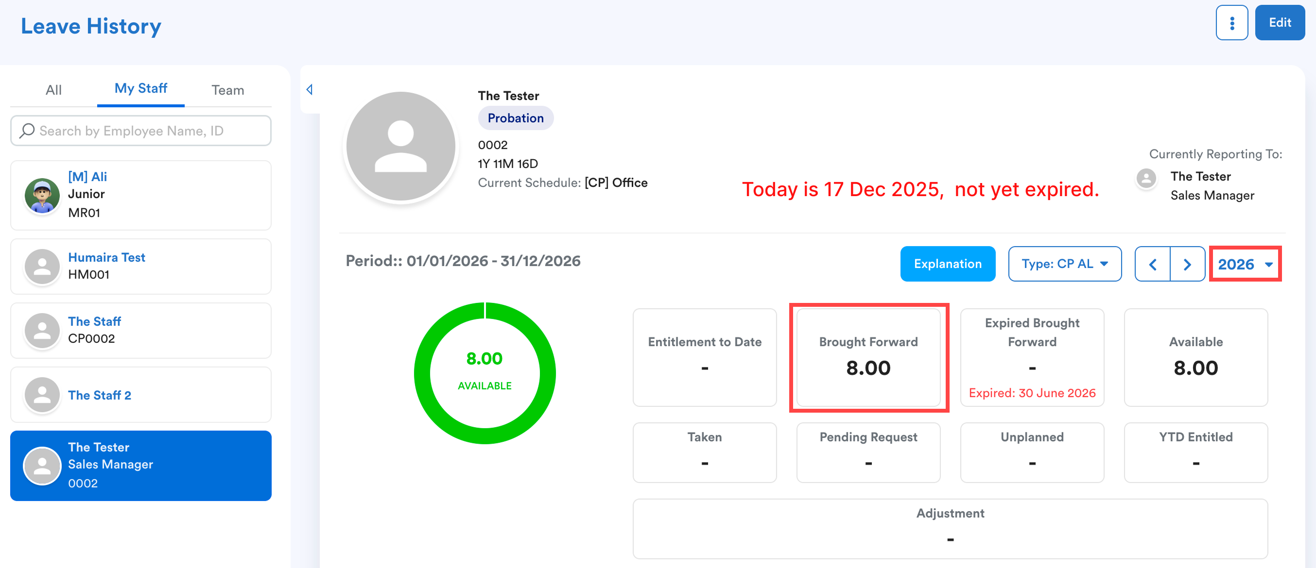Select The Staff CP0002 employee card
The image size is (1316, 568).
tap(140, 330)
